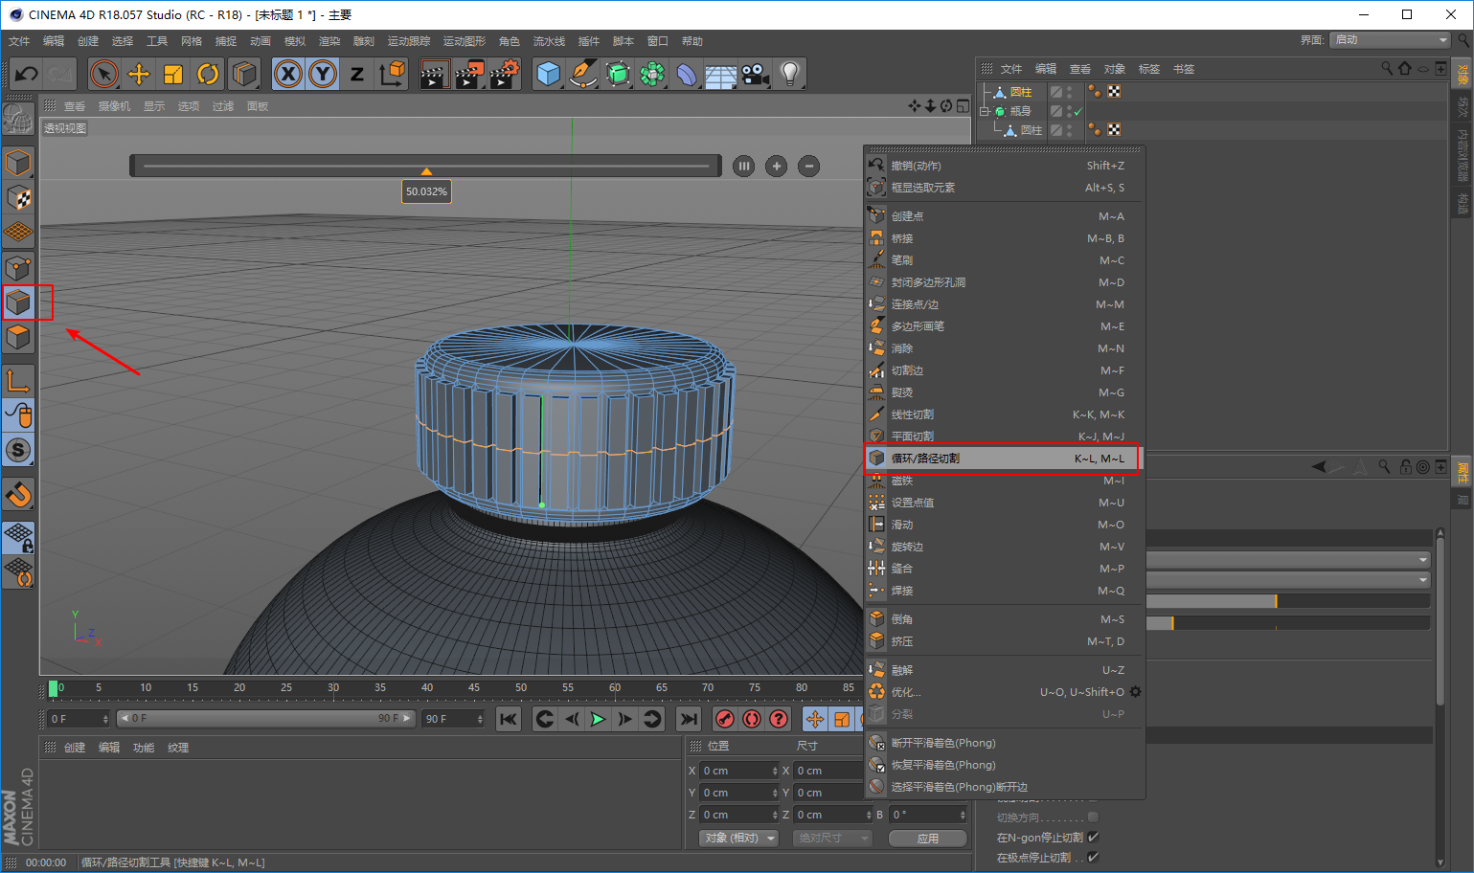Screen dimensions: 1474x873
Task: Toggle the Z axis lock
Action: pos(357,74)
